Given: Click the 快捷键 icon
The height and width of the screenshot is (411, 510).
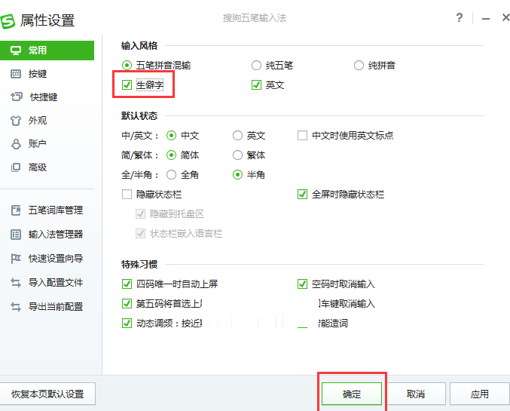Looking at the screenshot, I should click(17, 97).
